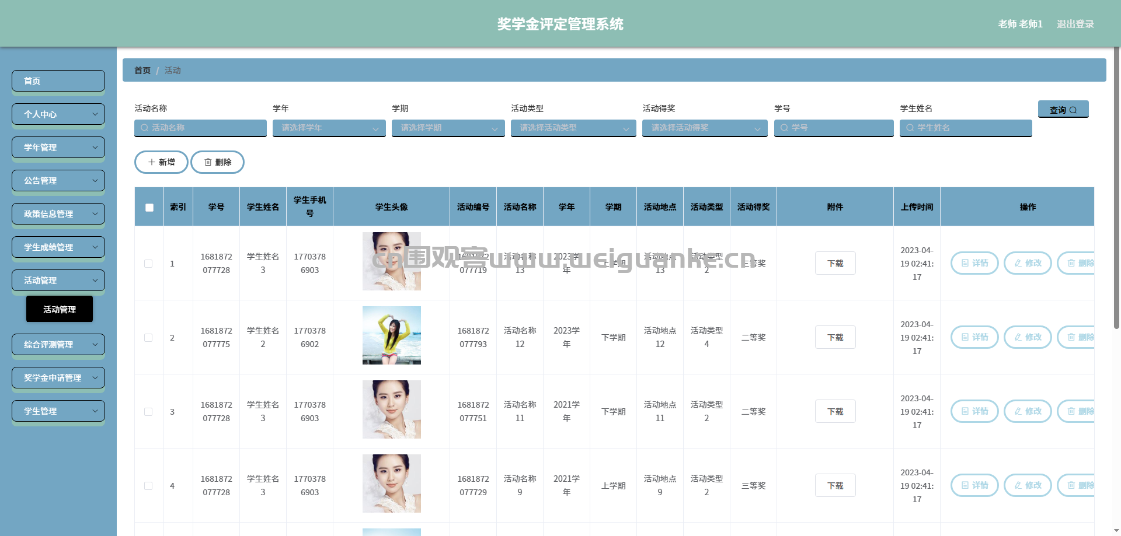Click the 查询 search button
The width and height of the screenshot is (1121, 536).
[x=1063, y=109]
